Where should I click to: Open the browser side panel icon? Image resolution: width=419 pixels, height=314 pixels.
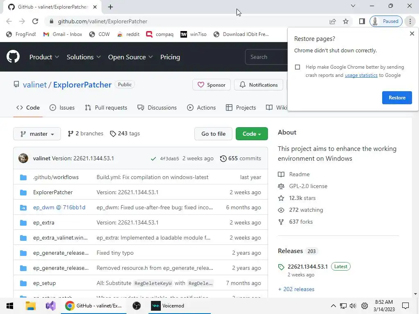[362, 21]
